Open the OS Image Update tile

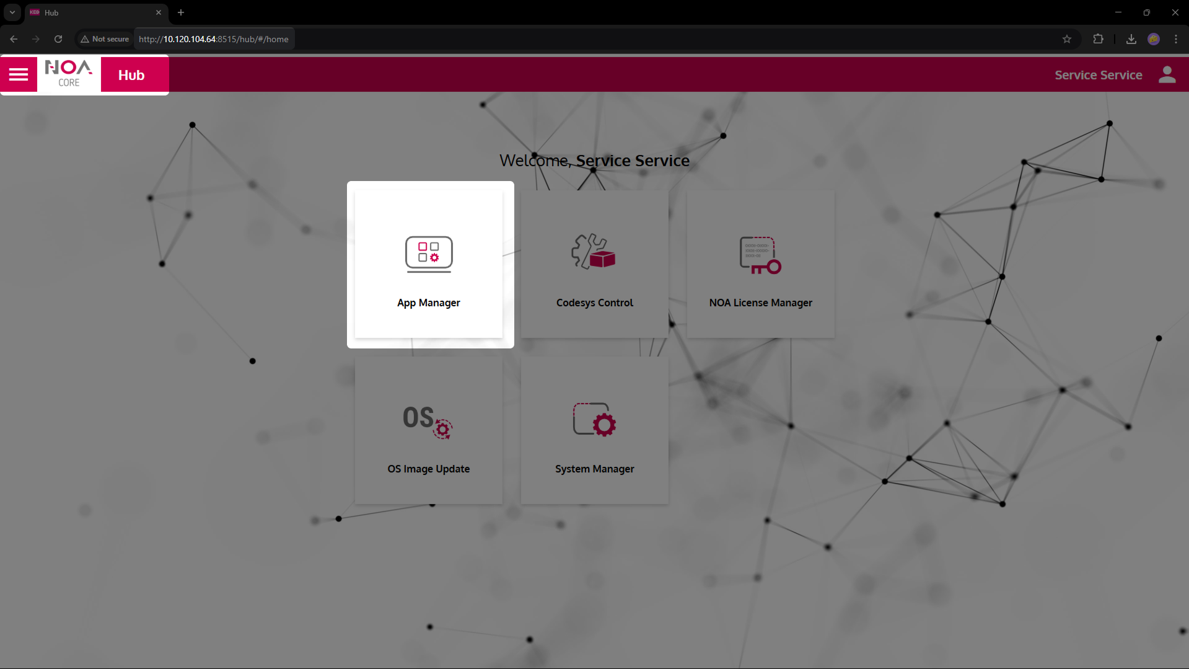429,430
